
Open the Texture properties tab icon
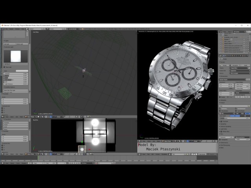coord(243,56)
